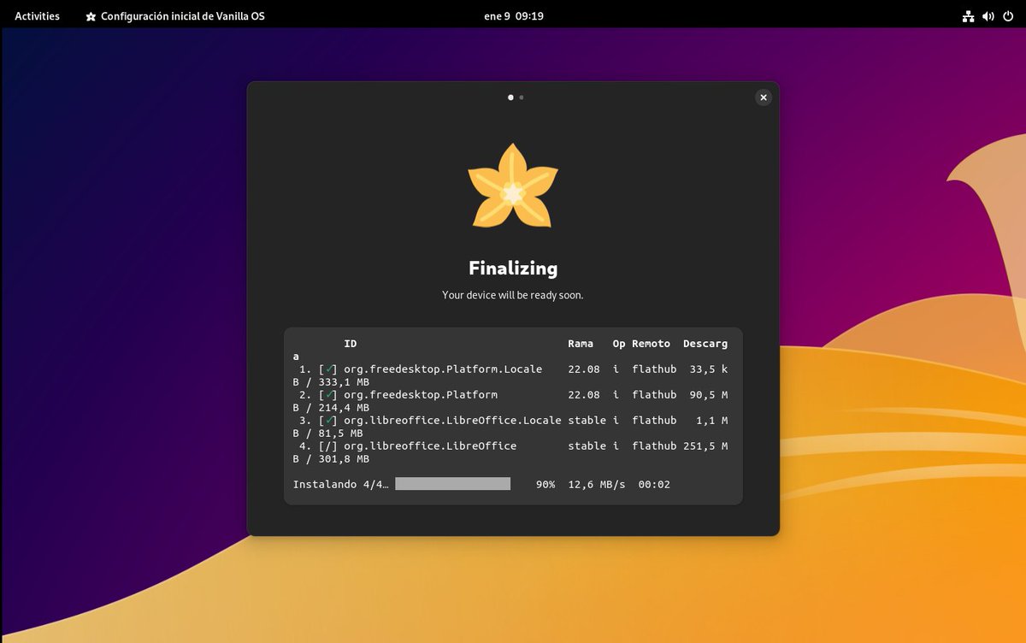1026x643 pixels.
Task: Click the Finalizing heading
Action: [513, 268]
